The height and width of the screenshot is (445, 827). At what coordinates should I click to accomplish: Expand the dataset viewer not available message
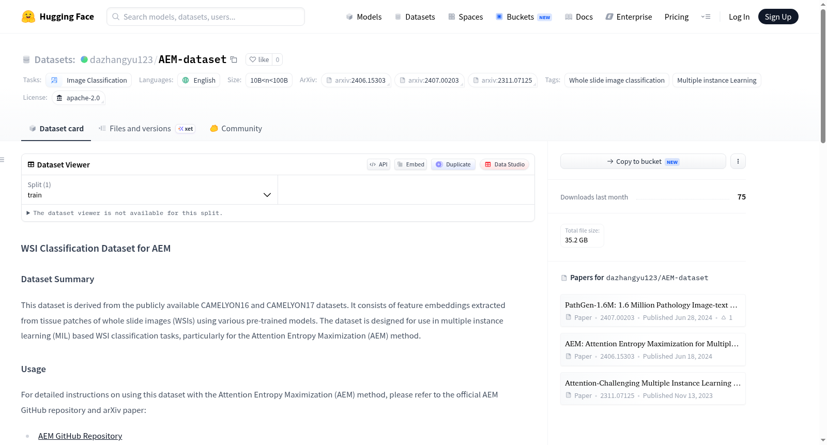click(125, 213)
